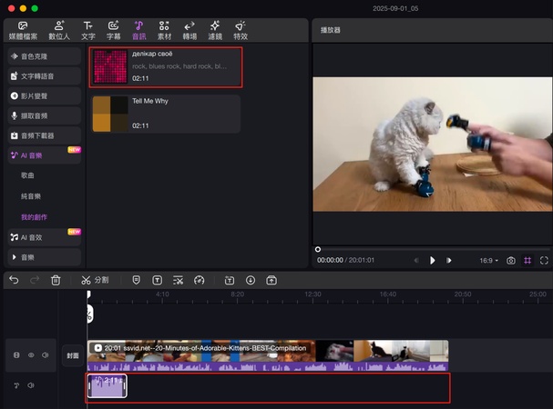The image size is (553, 409).
Task: Click the text box T tool in timeline toolbar
Action: (x=158, y=280)
